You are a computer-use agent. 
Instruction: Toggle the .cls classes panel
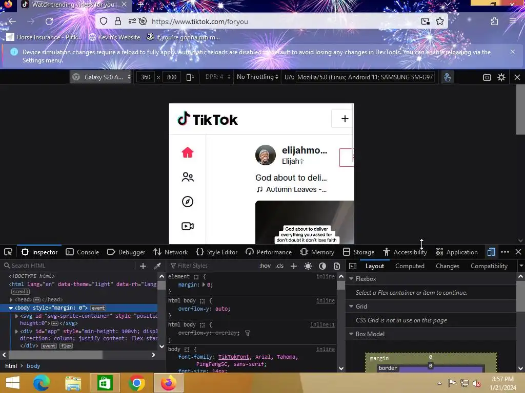click(279, 266)
